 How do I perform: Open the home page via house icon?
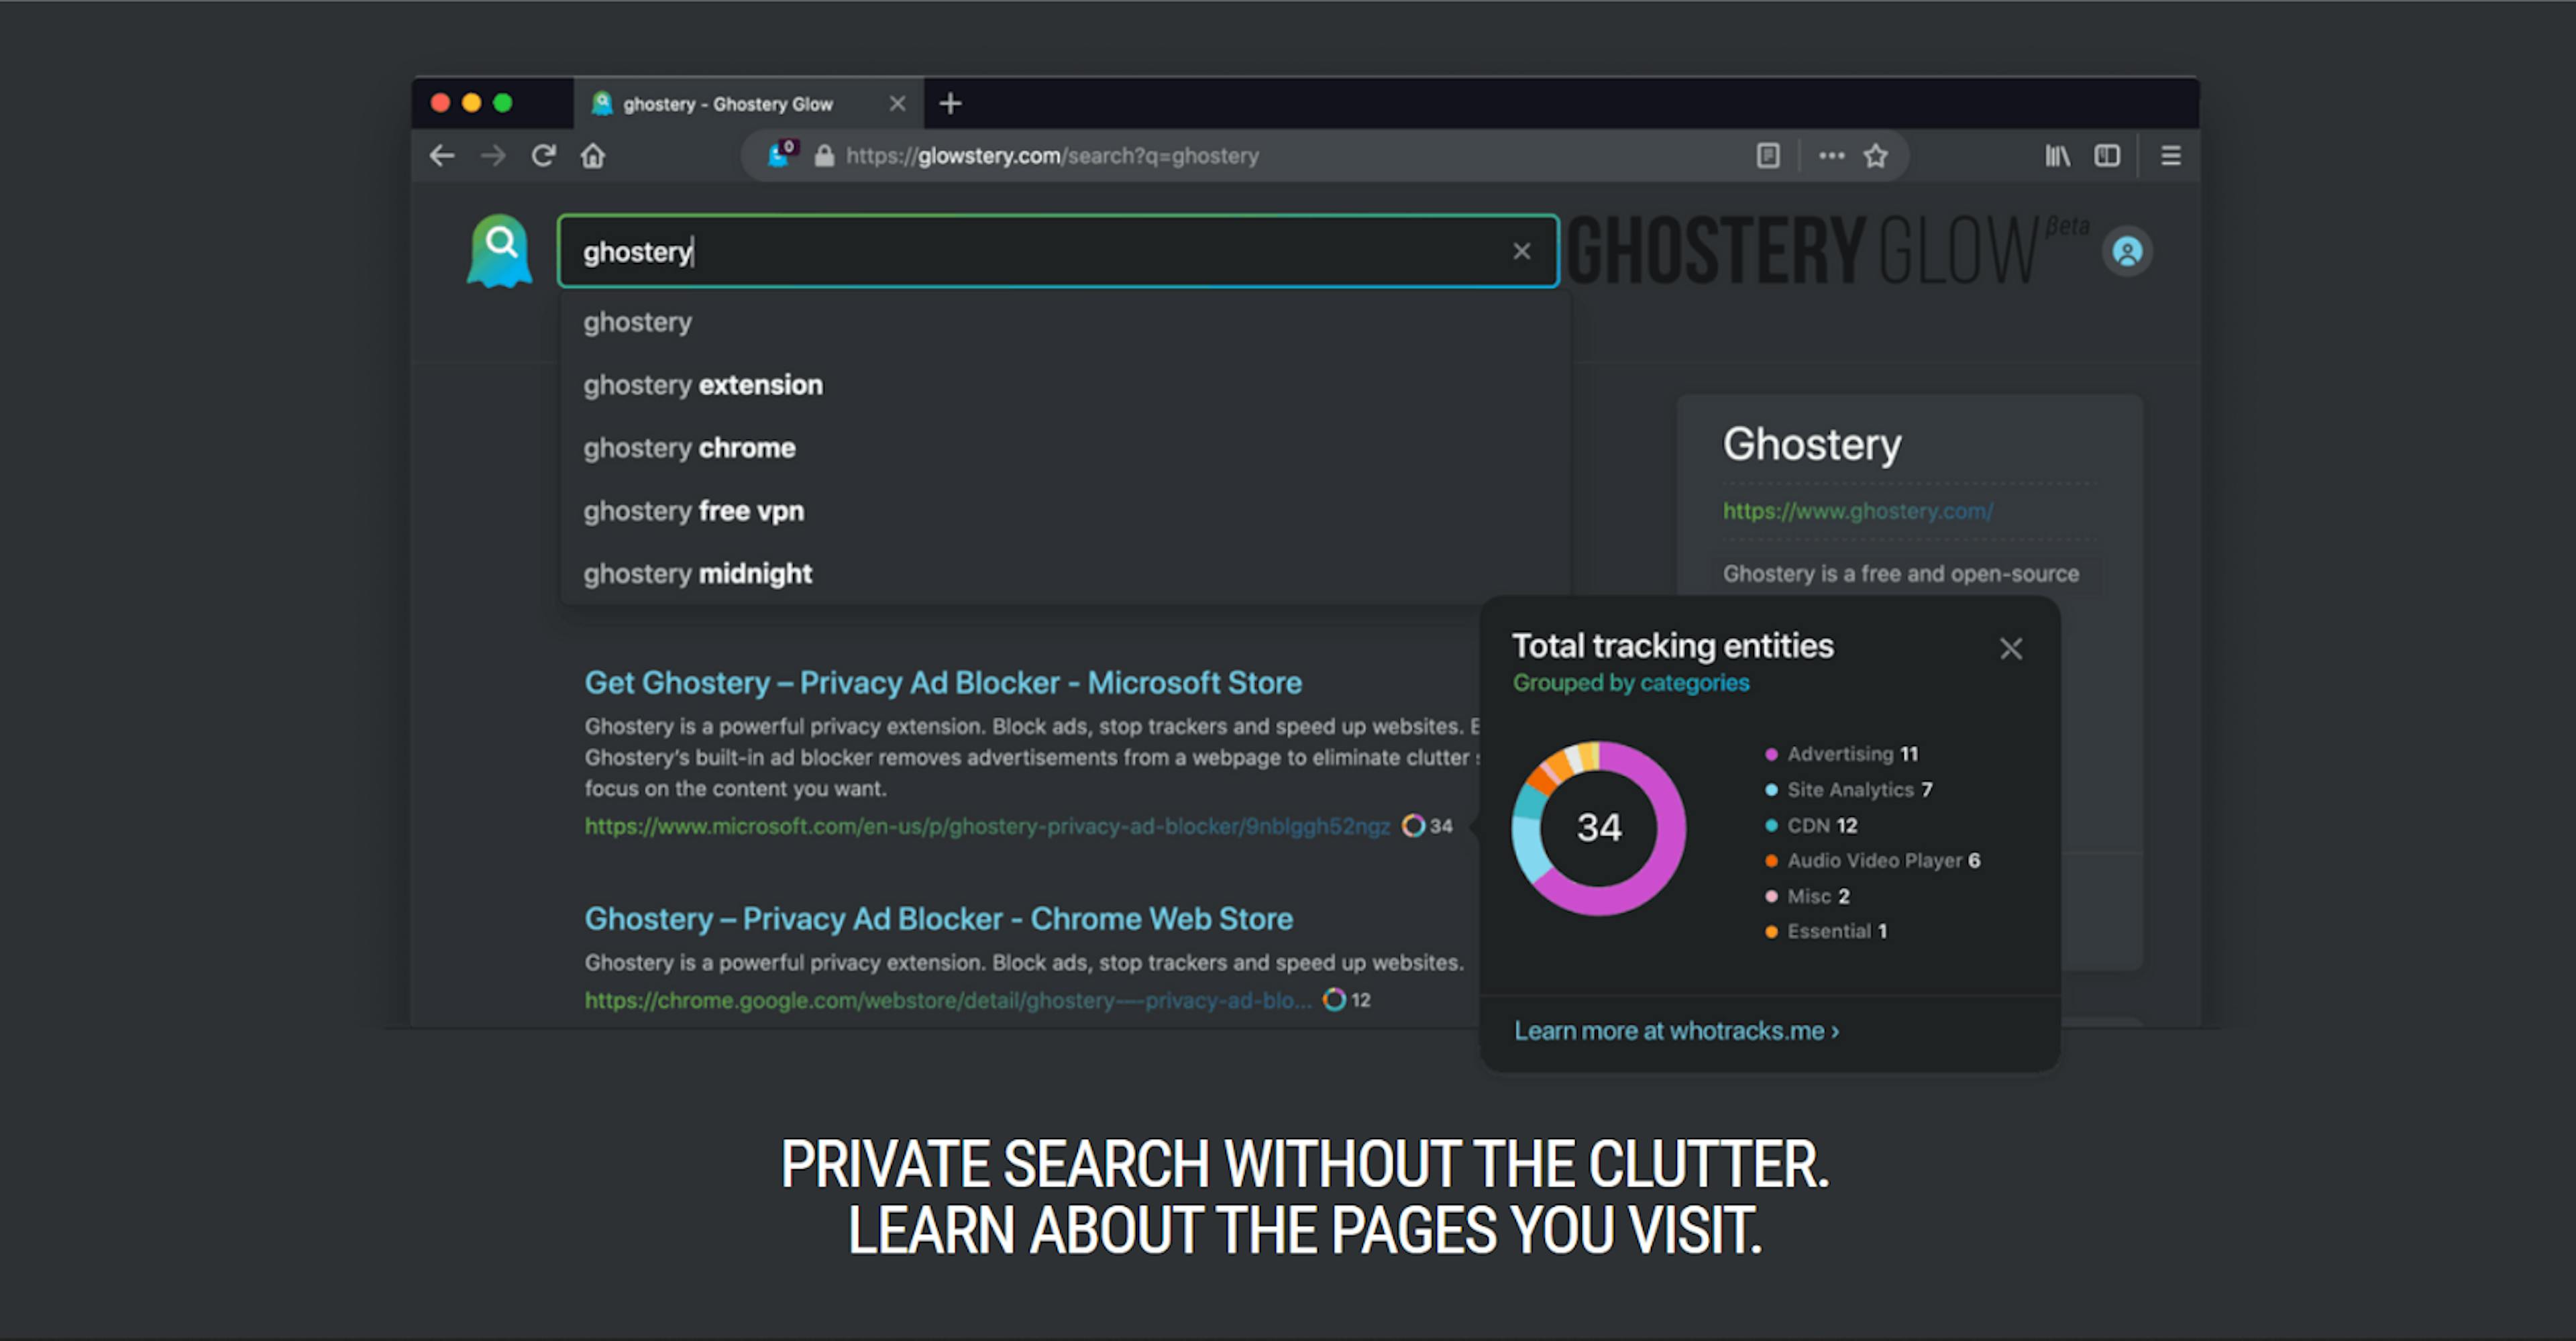pos(593,156)
